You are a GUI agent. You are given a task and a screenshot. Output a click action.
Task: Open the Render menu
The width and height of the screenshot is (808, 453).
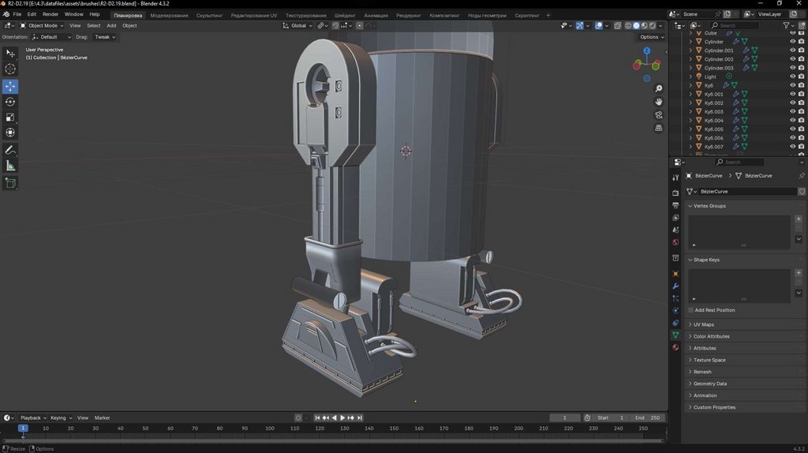(x=50, y=14)
